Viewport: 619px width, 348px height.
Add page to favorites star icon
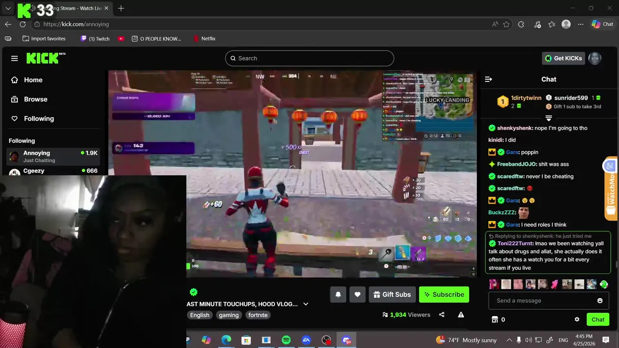(x=506, y=24)
